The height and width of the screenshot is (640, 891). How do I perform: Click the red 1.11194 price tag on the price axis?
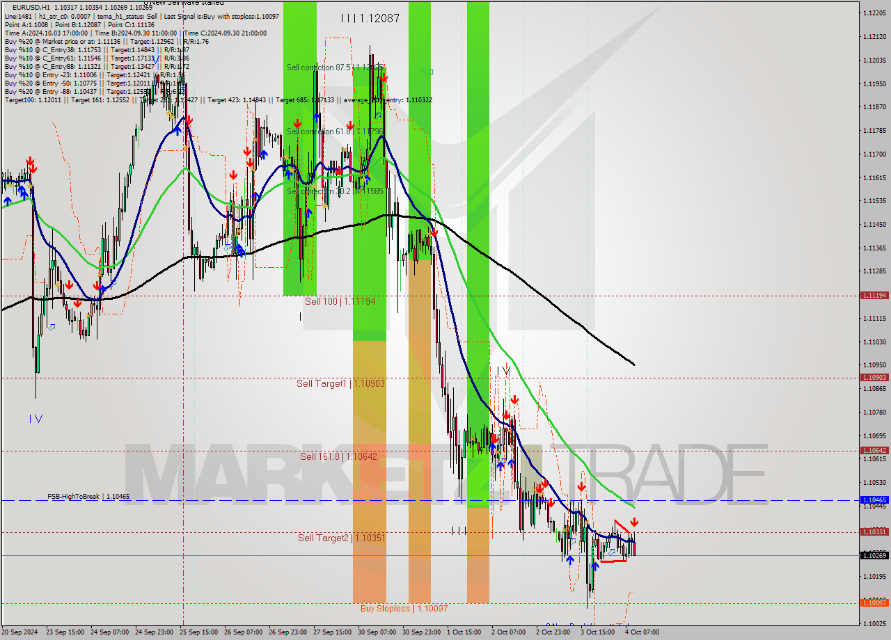pos(874,296)
